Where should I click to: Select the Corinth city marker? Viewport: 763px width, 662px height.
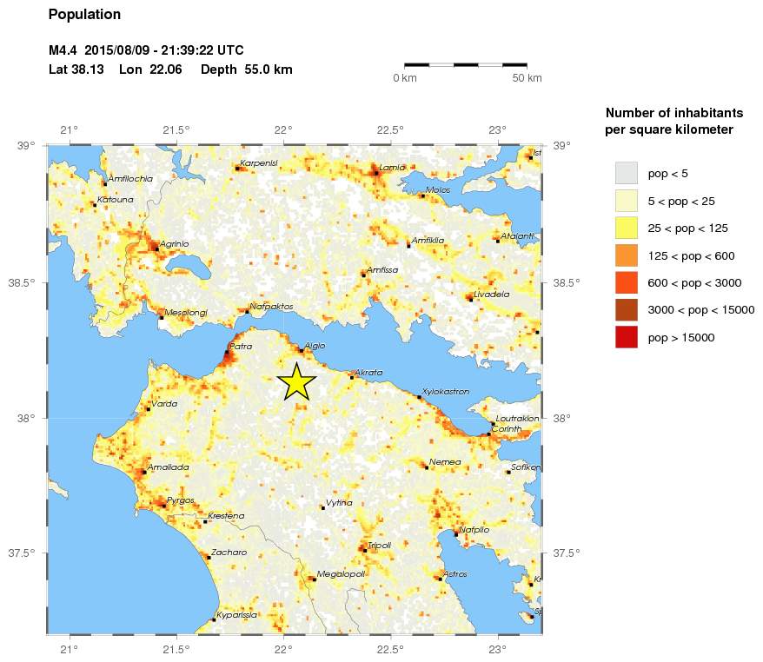(489, 434)
